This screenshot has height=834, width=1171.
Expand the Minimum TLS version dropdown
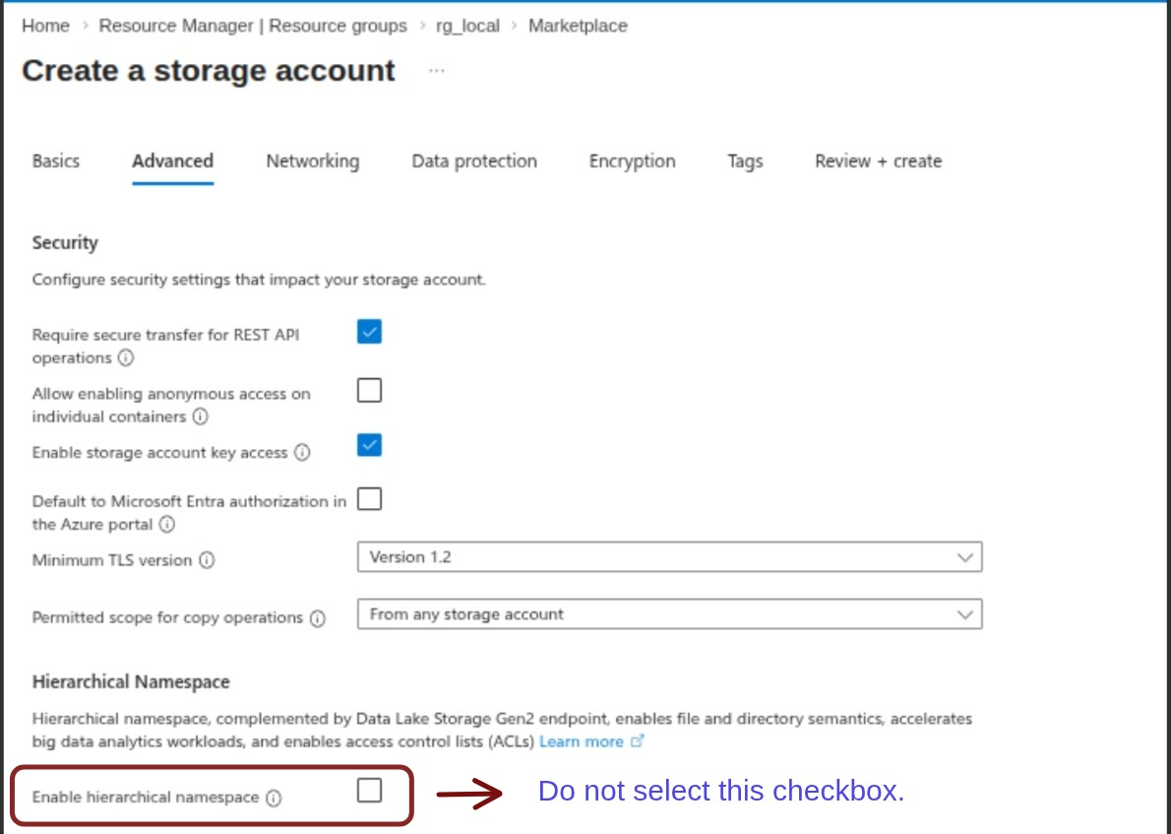[669, 557]
